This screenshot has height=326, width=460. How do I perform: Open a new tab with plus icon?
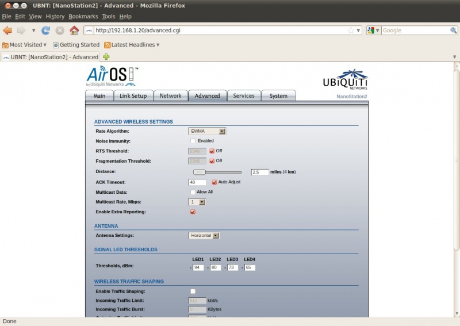[x=106, y=57]
